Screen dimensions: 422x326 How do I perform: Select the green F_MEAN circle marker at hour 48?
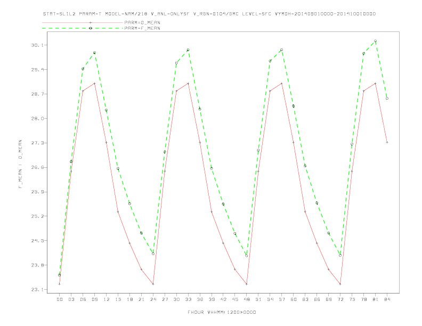coord(247,256)
